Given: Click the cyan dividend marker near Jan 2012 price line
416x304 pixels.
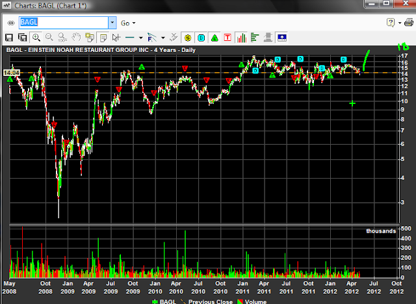Looking at the screenshot, I should pyautogui.click(x=322, y=68).
